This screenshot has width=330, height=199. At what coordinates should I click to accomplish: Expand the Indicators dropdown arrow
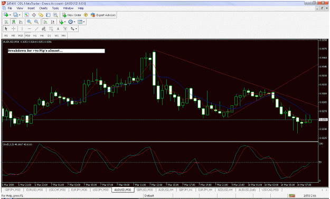(65, 22)
